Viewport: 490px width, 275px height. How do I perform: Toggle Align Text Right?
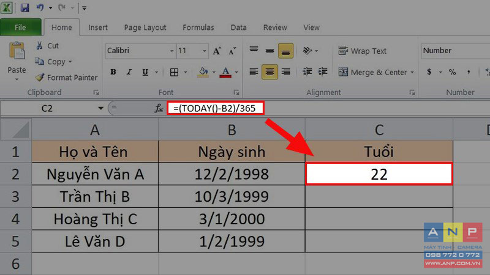(285, 72)
